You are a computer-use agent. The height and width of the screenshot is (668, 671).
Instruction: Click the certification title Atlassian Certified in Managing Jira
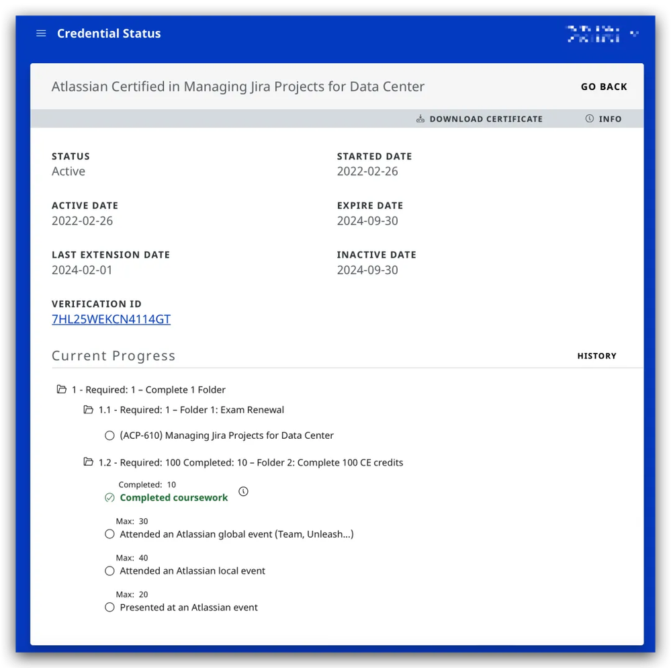pyautogui.click(x=238, y=87)
